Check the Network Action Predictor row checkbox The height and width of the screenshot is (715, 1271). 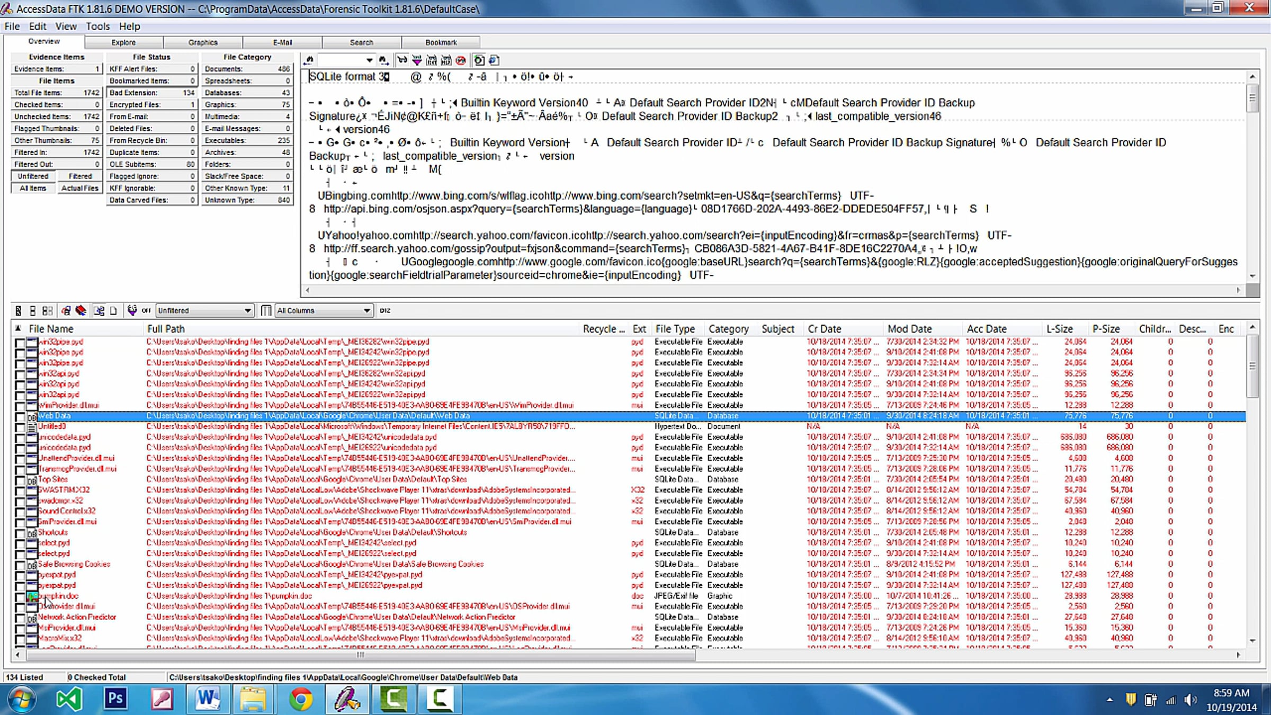(x=20, y=618)
